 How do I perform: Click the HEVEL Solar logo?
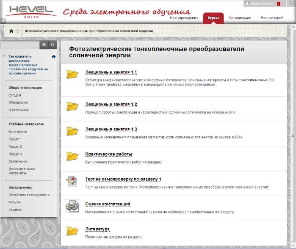point(31,12)
